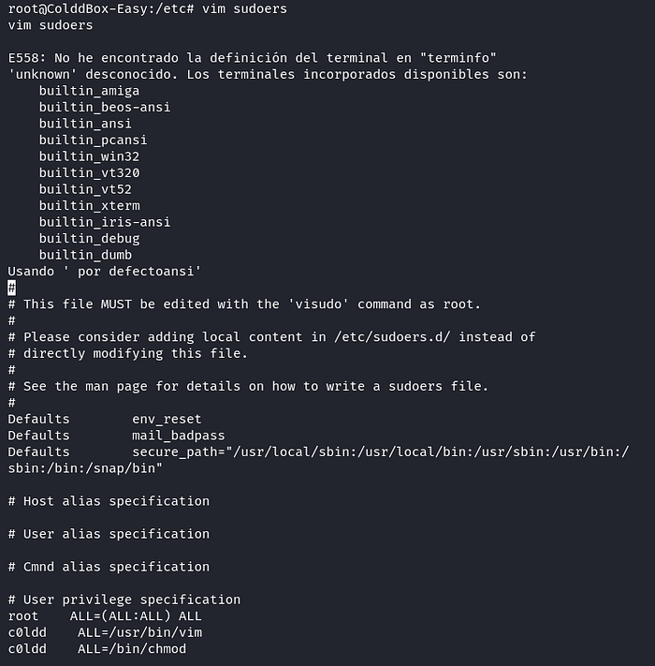
Task: Place cursor on the root ALL=(ALL:ALL) ALL line
Action: click(x=105, y=615)
